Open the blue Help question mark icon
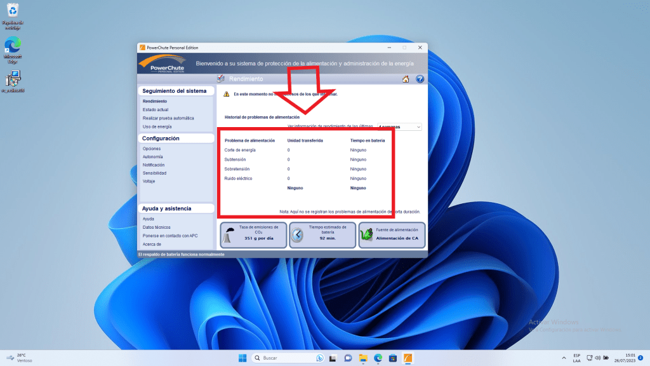650x366 pixels. [420, 79]
